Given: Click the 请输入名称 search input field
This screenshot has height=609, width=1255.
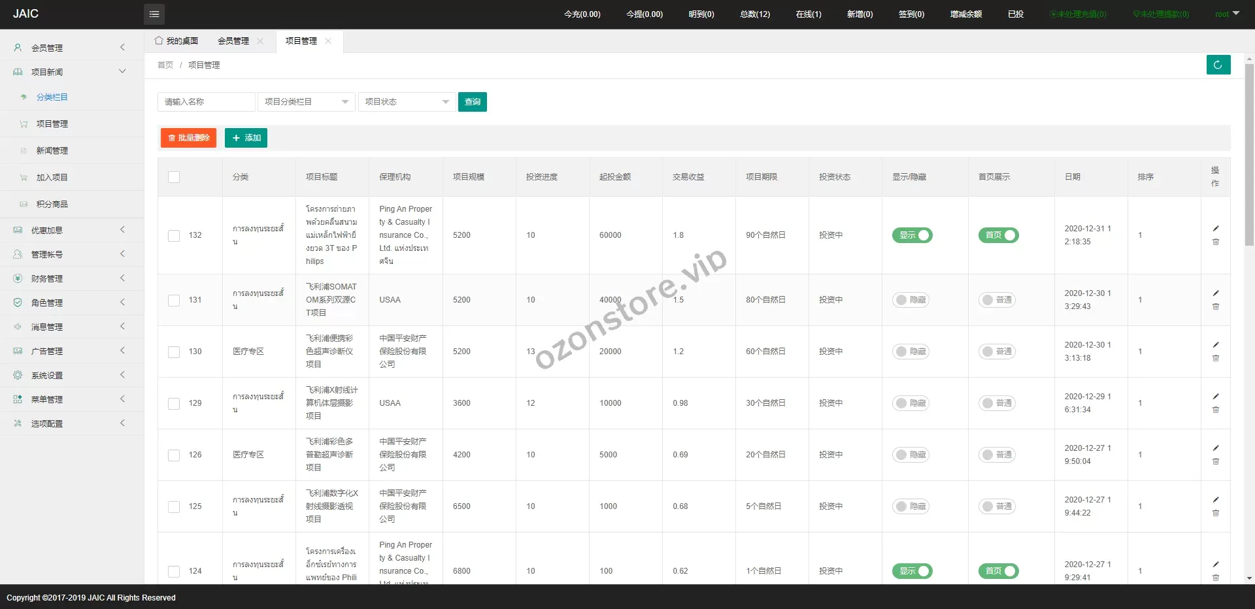Looking at the screenshot, I should [206, 102].
